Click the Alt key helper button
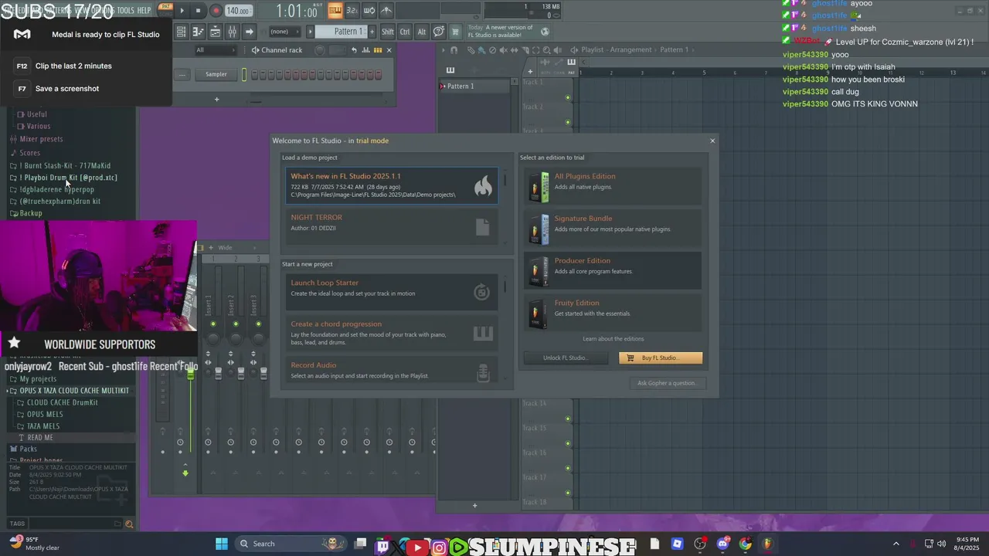The height and width of the screenshot is (556, 989). tap(421, 32)
